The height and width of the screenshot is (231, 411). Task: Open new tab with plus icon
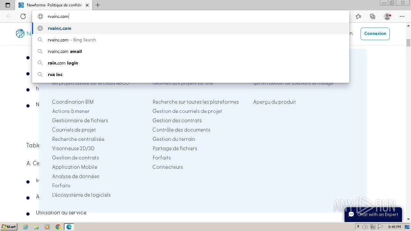coord(98,5)
